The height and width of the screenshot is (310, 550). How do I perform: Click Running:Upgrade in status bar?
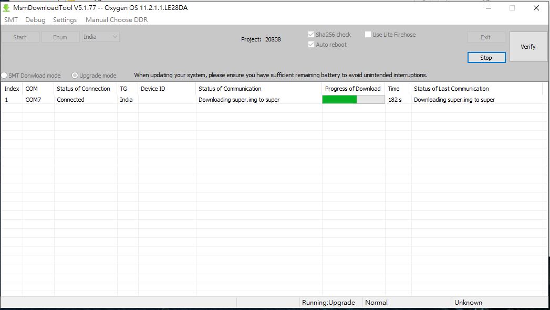(x=328, y=303)
